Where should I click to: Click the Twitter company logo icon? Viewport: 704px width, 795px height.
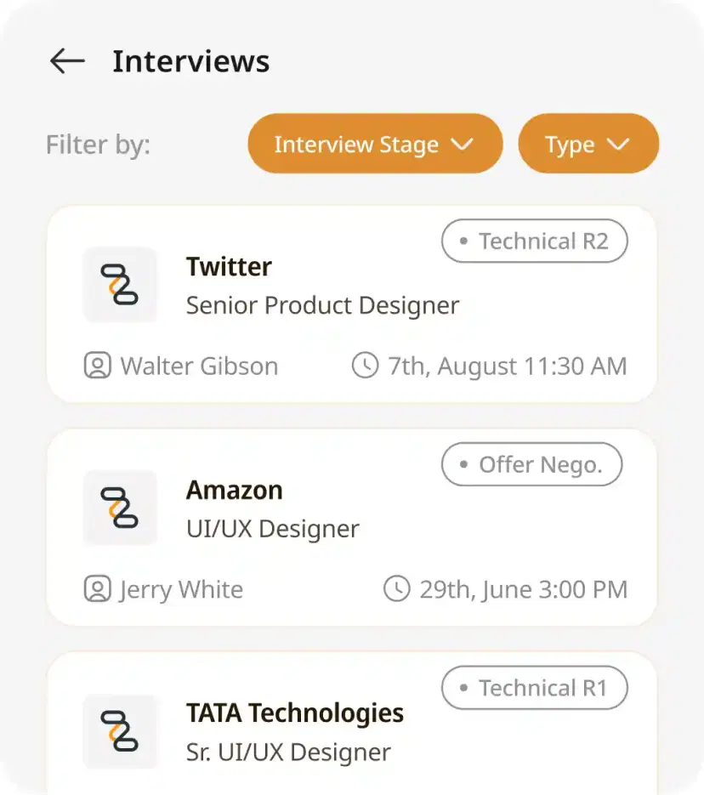pos(120,285)
